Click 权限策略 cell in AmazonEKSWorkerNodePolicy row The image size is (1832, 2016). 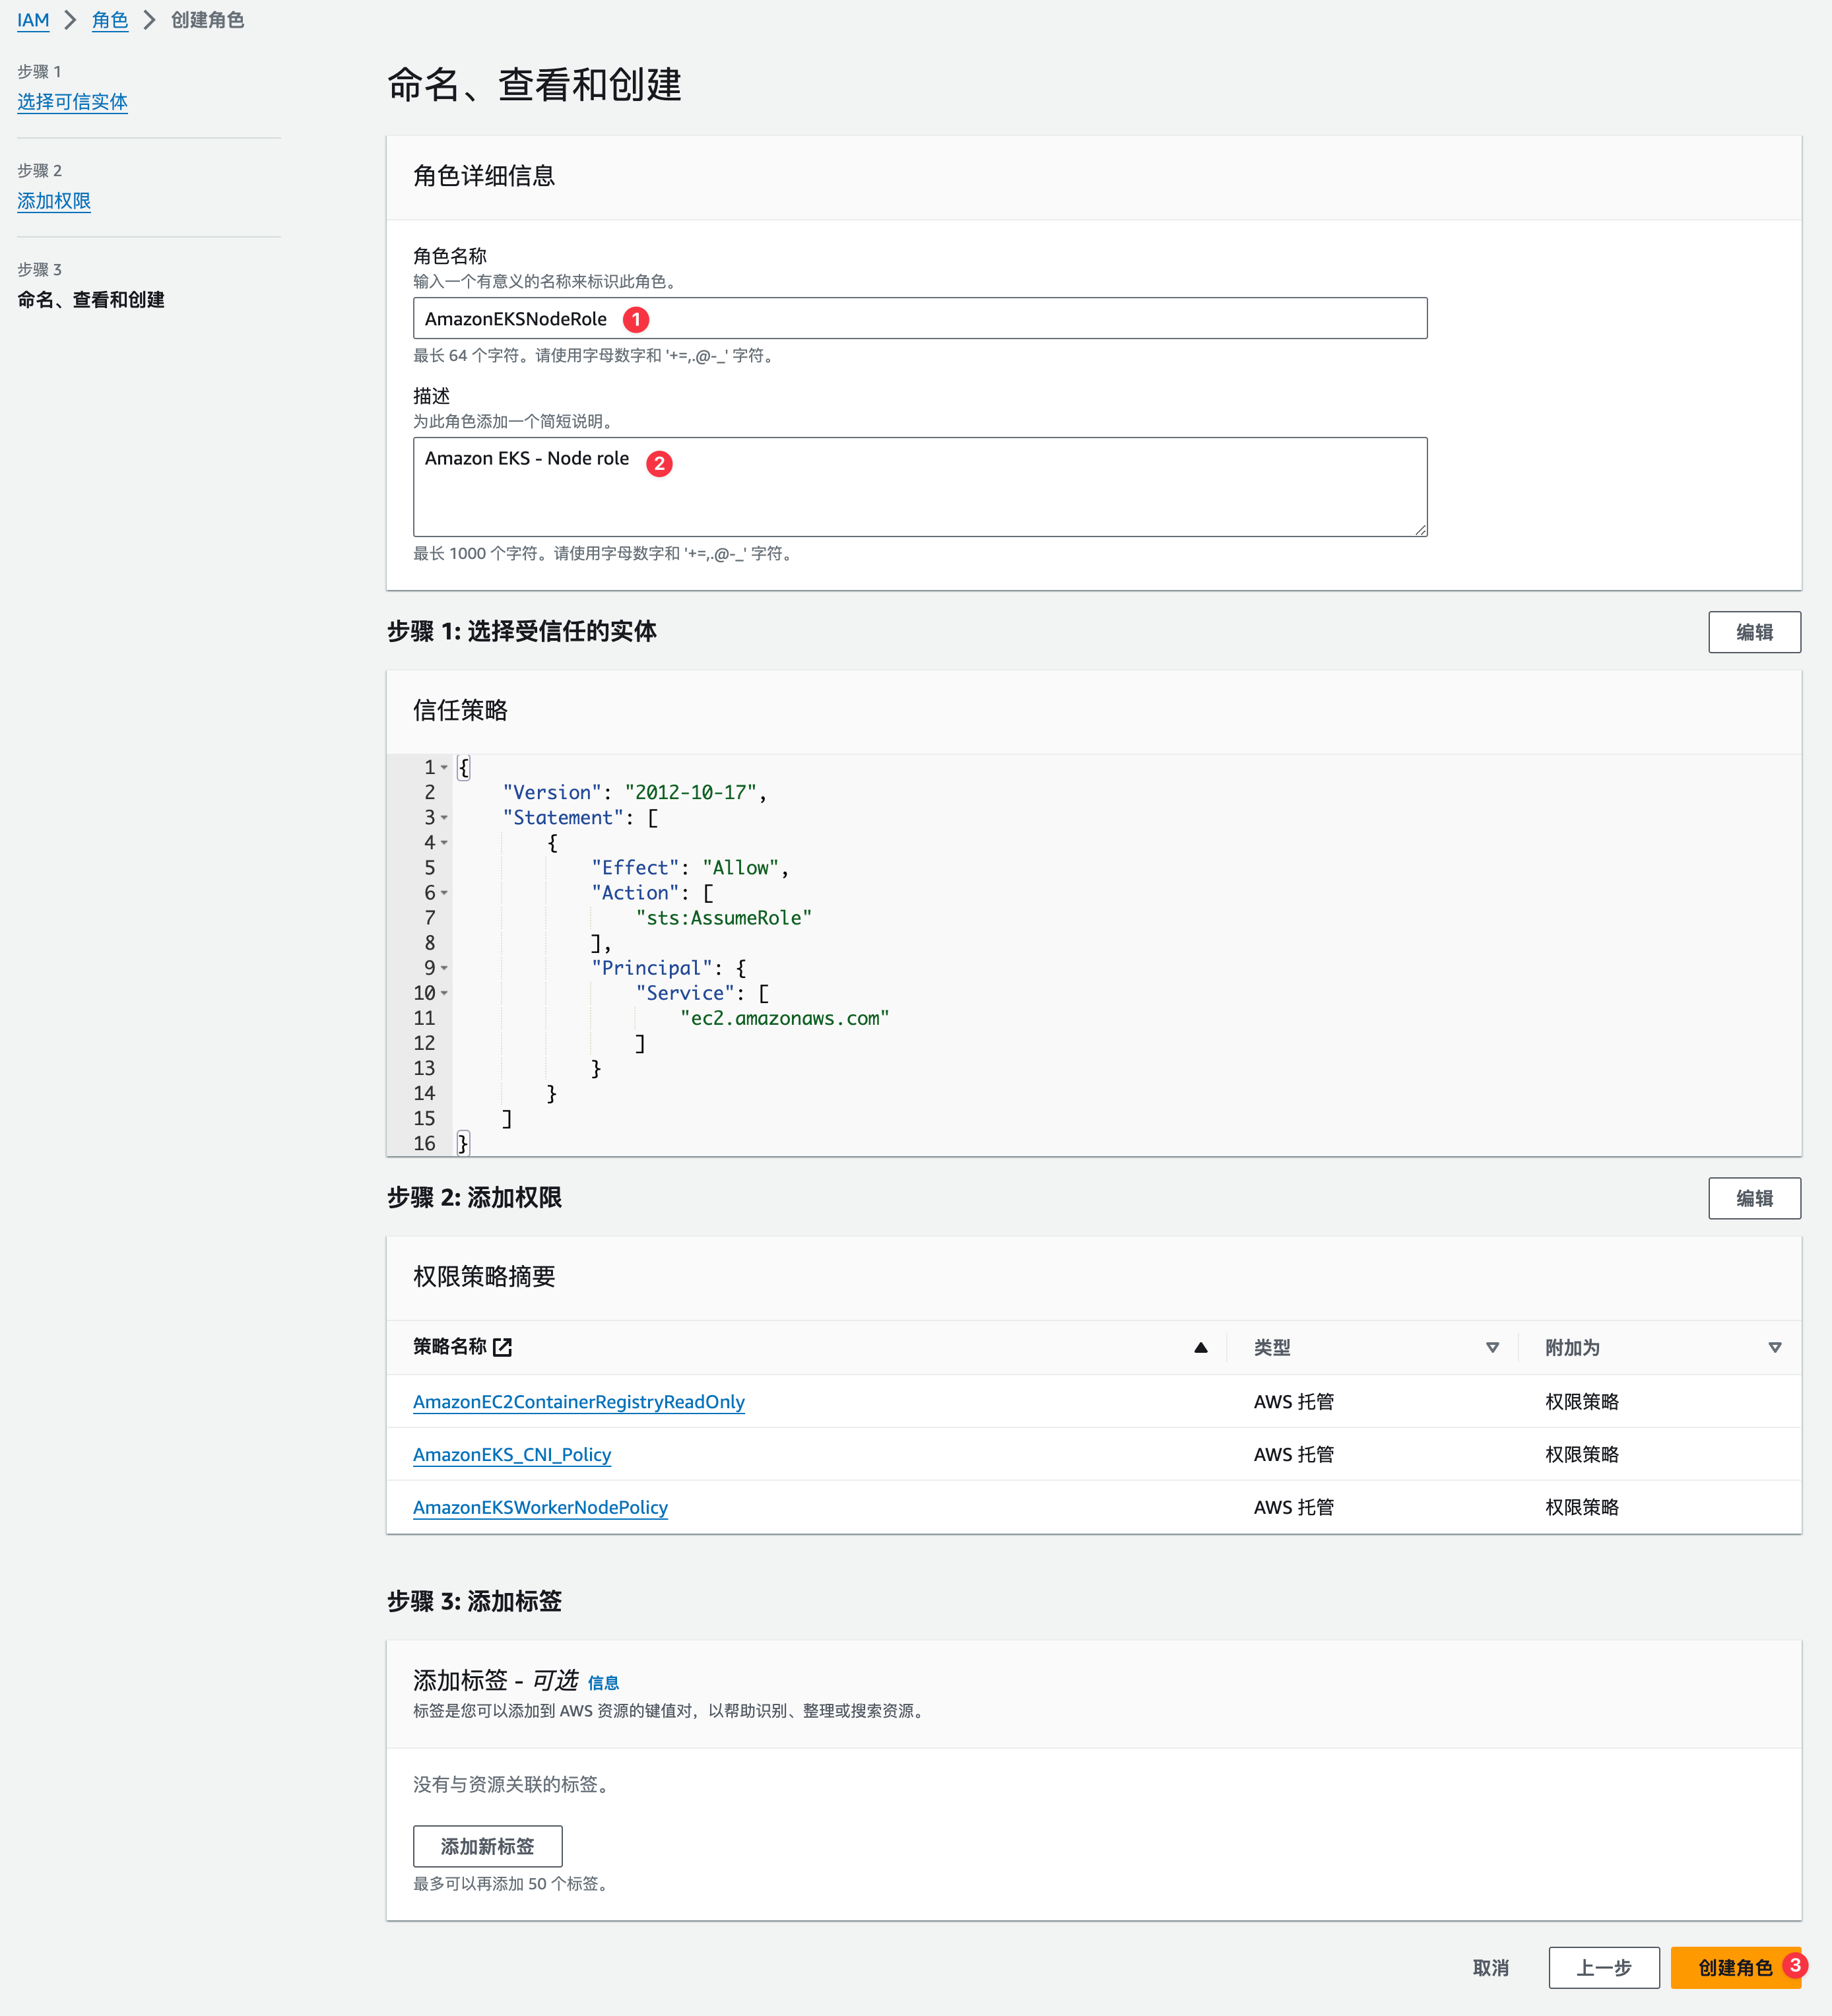[1582, 1508]
